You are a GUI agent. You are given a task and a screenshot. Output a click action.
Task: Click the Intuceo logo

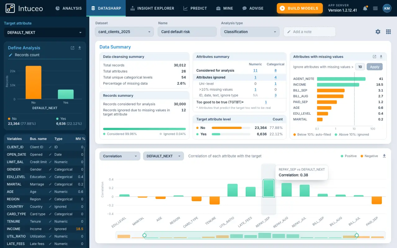point(24,8)
